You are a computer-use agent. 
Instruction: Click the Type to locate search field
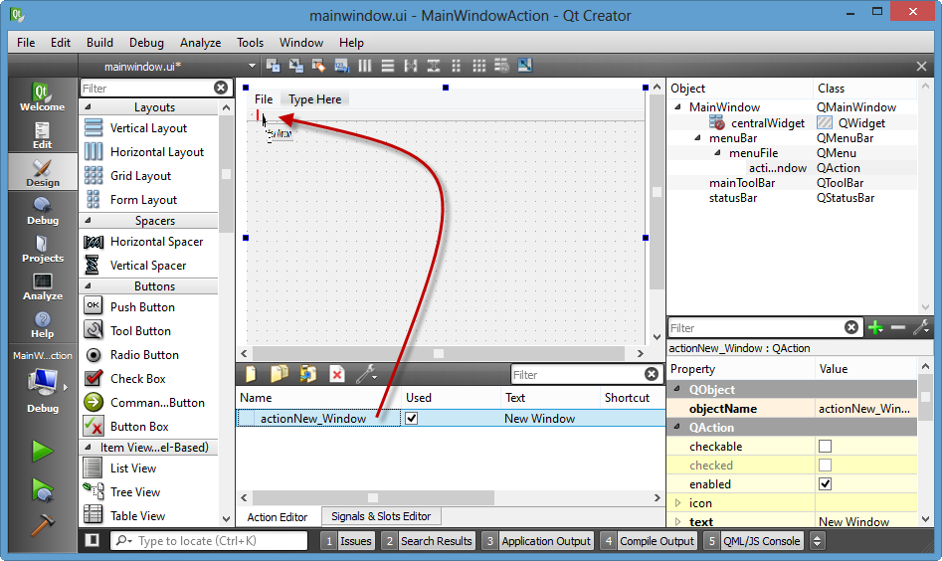pyautogui.click(x=209, y=540)
